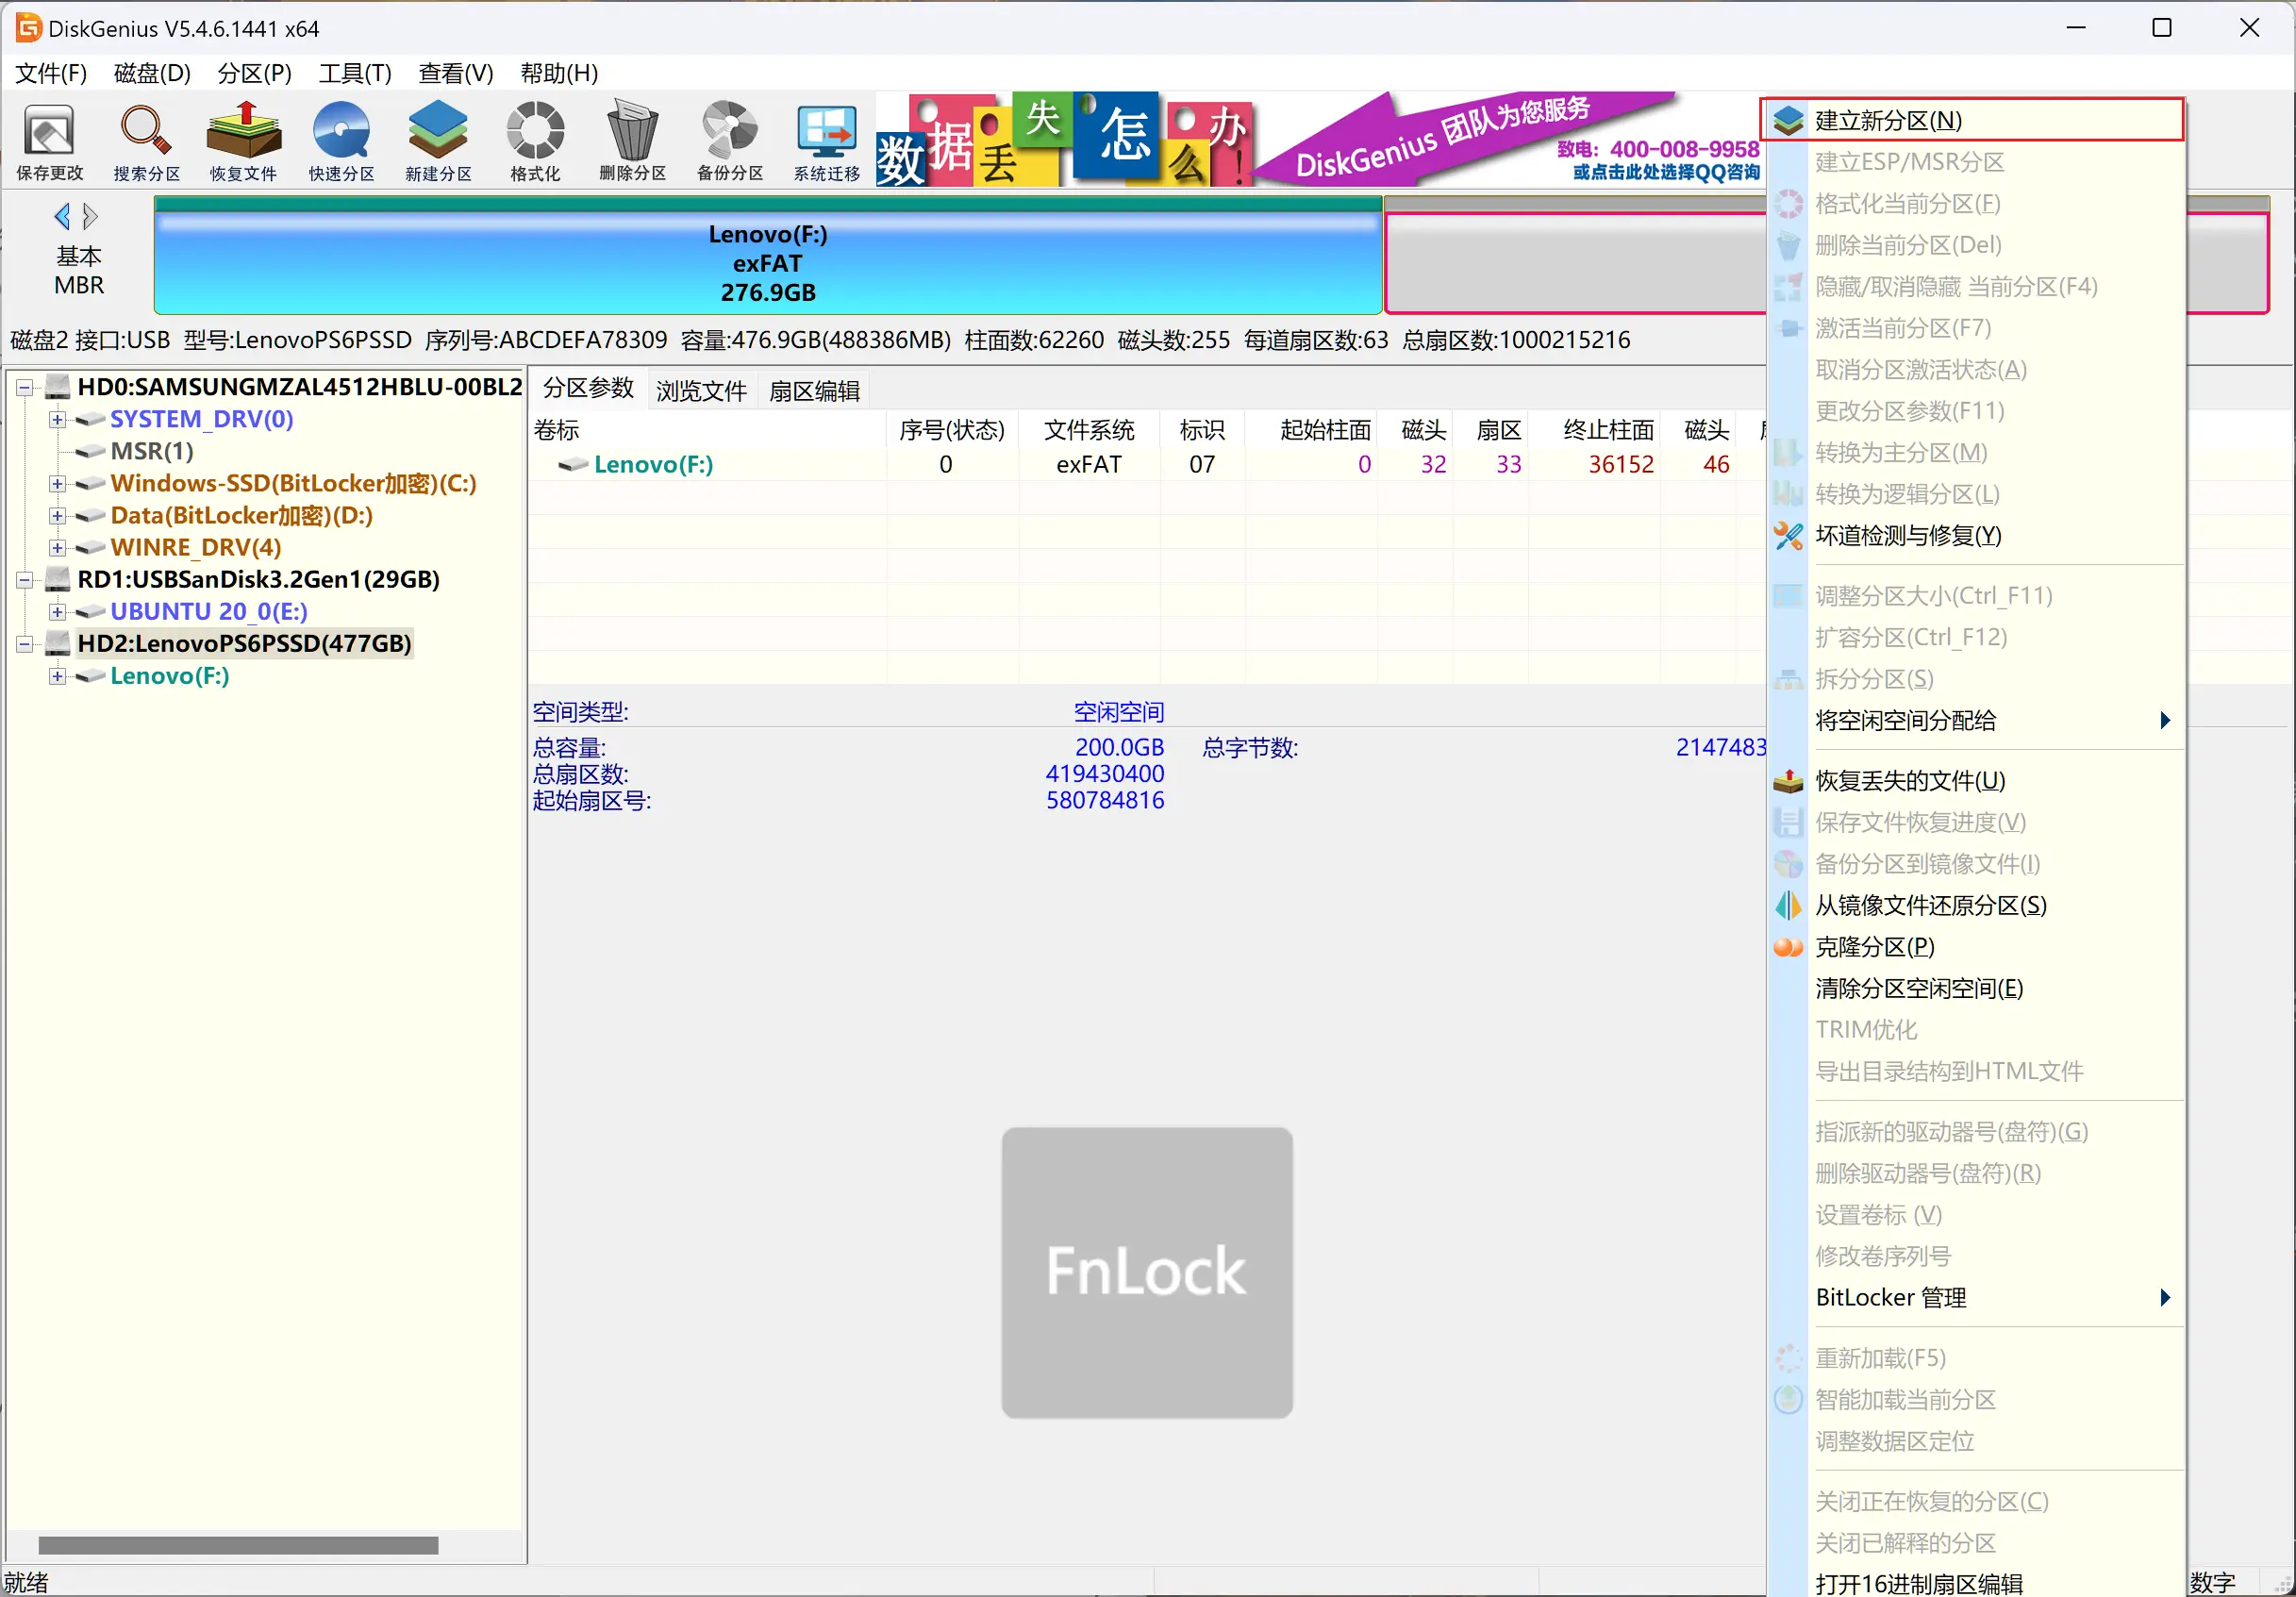Select MSR(1) partition in the tree
2296x1597 pixels.
151,451
